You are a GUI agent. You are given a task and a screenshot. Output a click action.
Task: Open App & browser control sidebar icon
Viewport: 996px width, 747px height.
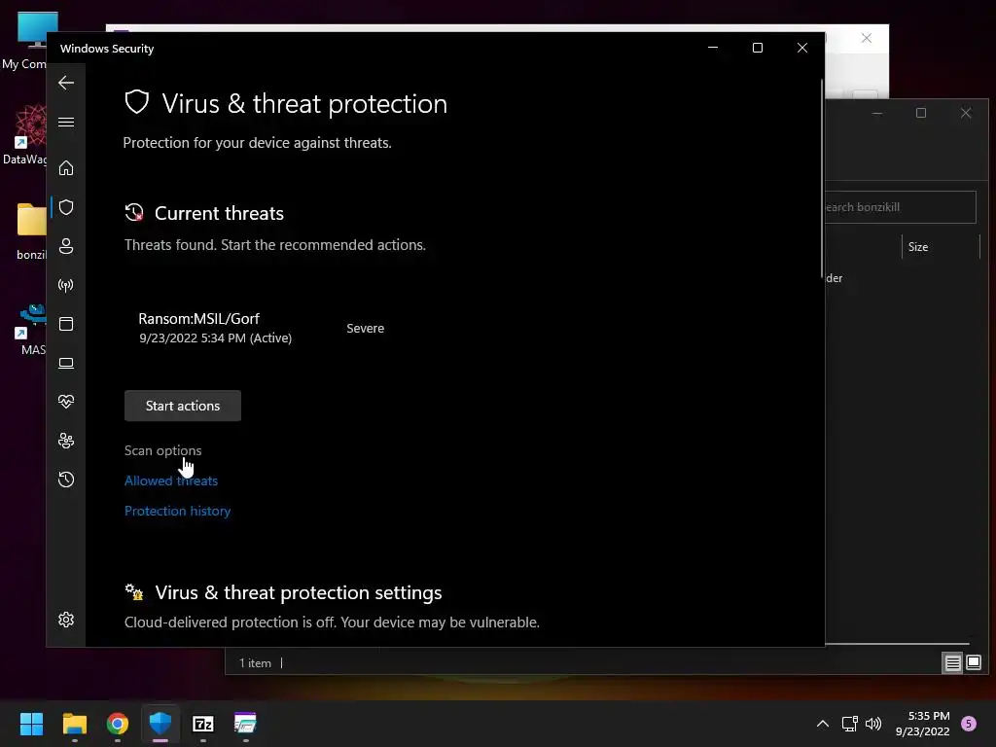click(66, 324)
